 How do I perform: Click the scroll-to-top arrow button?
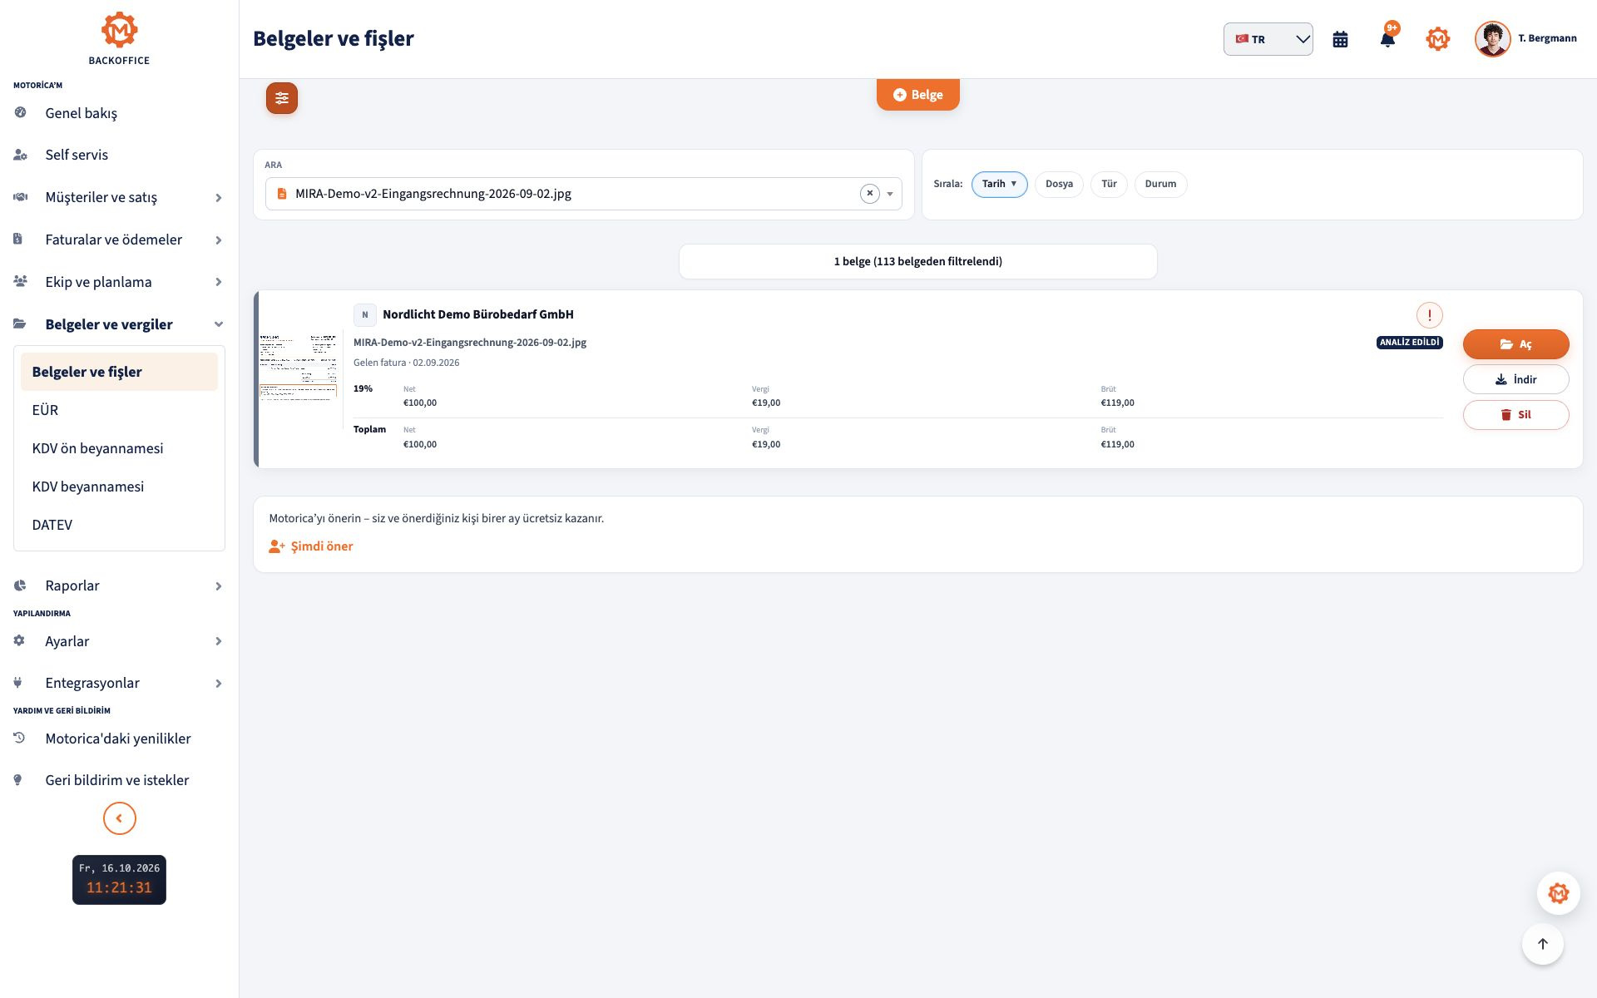pos(1542,944)
